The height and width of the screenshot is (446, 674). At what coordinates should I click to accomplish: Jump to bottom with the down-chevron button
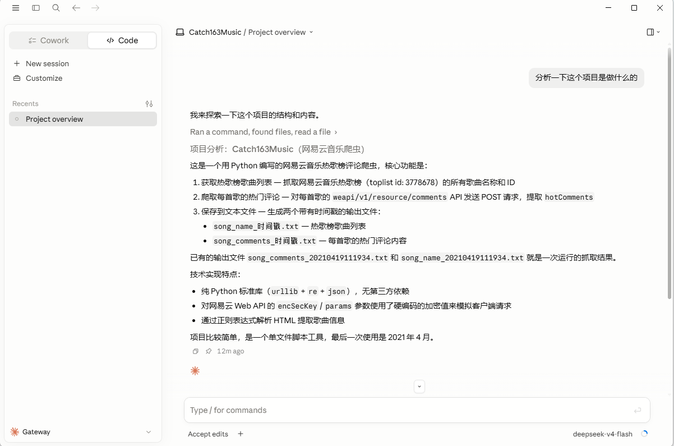point(419,387)
